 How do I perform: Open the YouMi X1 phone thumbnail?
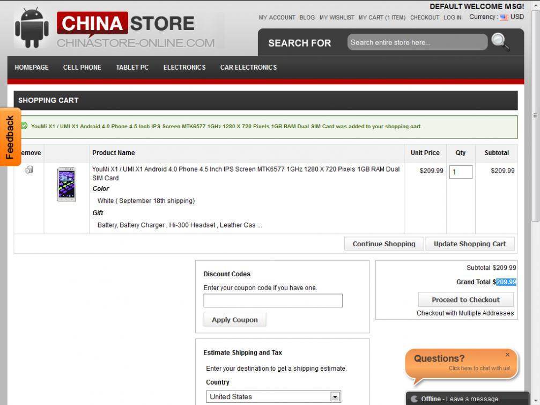66,184
